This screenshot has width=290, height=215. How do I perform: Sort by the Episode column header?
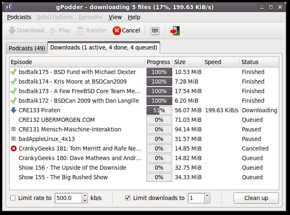77,62
